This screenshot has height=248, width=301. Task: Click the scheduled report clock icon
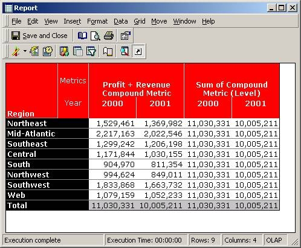tap(48, 51)
